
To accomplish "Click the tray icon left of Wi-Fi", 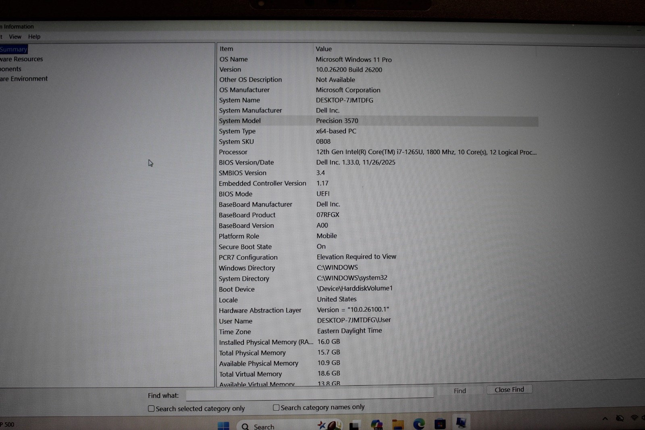I will point(620,418).
